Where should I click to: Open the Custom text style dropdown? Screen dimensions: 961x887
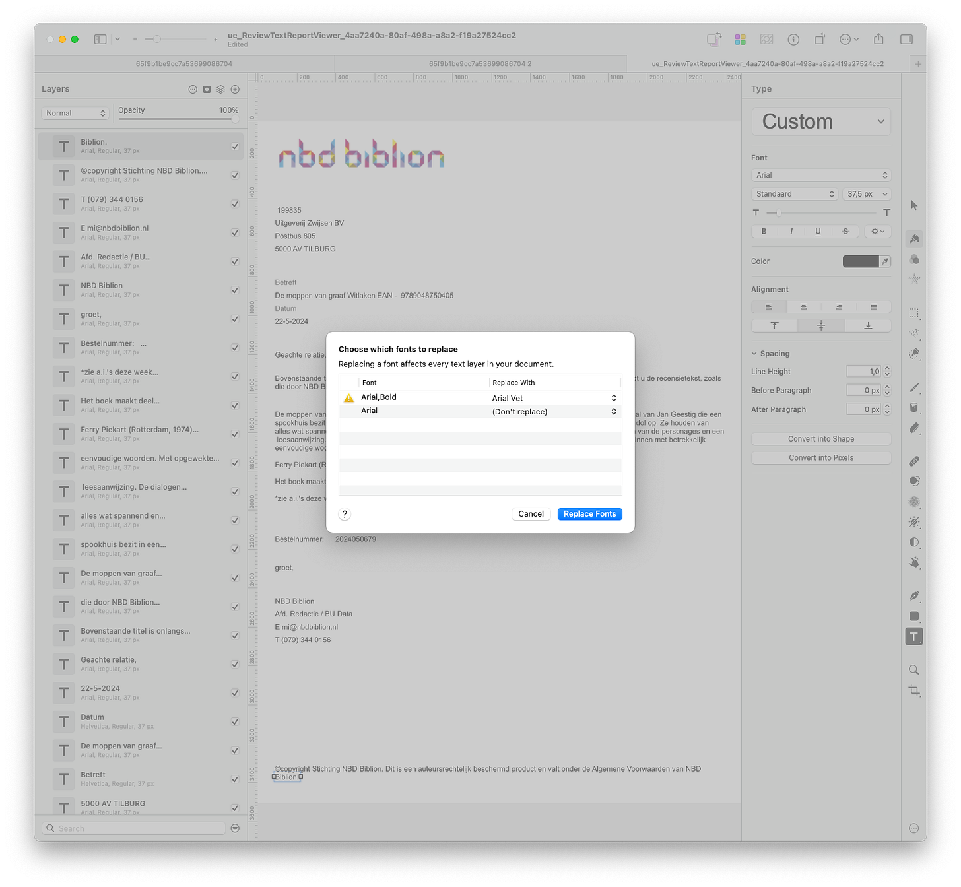(x=821, y=121)
